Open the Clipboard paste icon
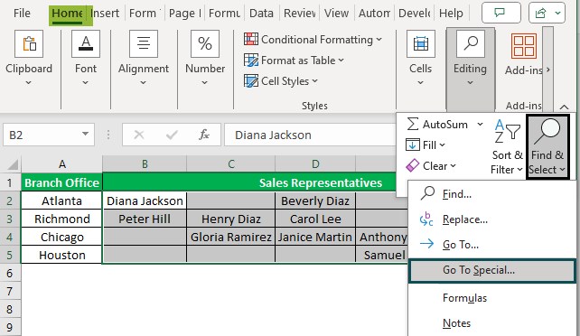The height and width of the screenshot is (336, 580). pyautogui.click(x=29, y=44)
